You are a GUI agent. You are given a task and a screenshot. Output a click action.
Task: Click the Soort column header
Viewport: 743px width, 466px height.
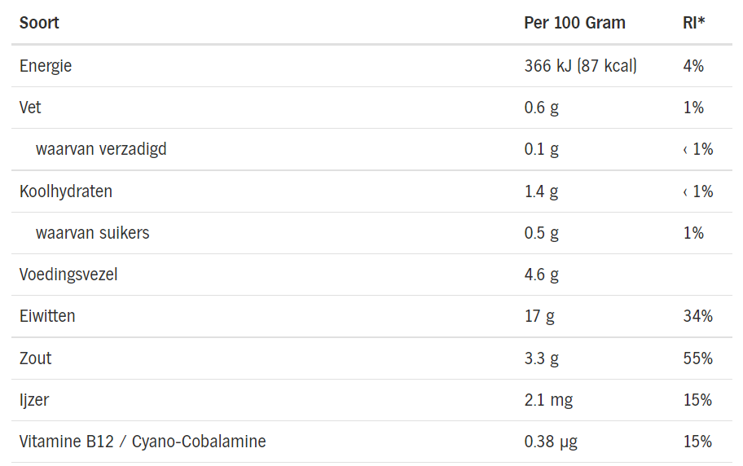pyautogui.click(x=39, y=23)
